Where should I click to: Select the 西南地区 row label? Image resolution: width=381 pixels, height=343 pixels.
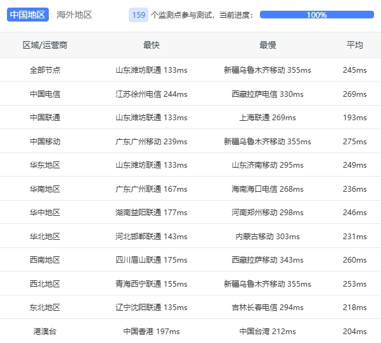tap(45, 260)
